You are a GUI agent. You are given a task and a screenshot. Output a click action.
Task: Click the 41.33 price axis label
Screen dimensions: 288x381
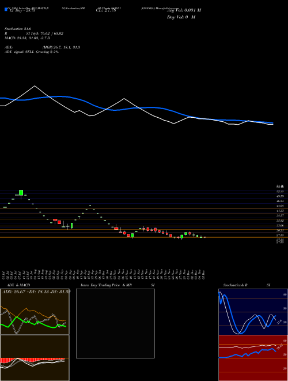(281, 211)
